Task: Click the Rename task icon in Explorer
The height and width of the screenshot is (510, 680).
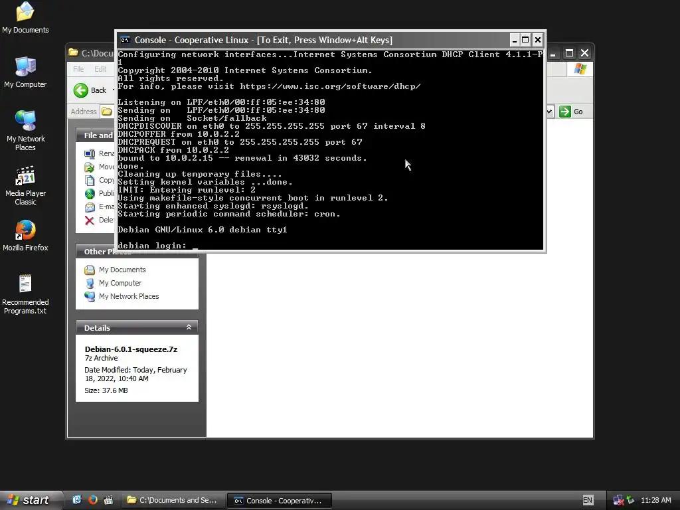Action: tap(90, 153)
